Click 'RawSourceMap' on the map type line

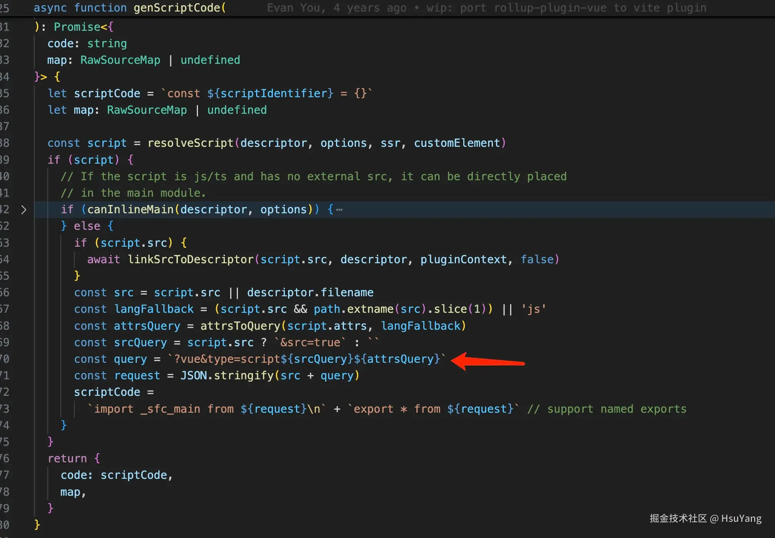pos(120,60)
